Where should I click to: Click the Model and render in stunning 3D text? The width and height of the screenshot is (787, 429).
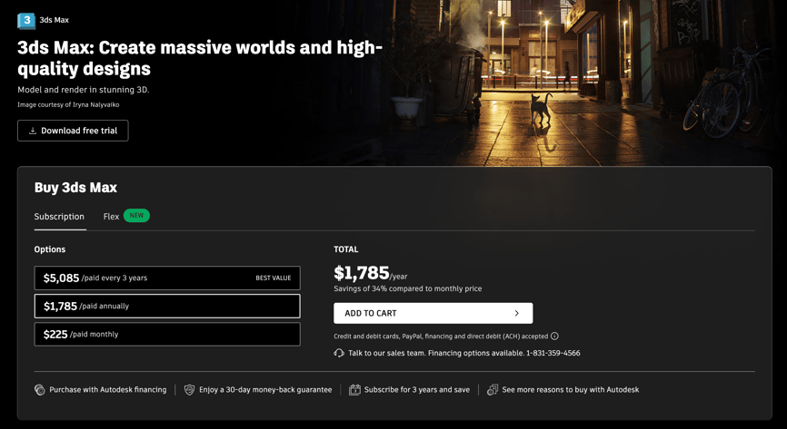(x=84, y=90)
